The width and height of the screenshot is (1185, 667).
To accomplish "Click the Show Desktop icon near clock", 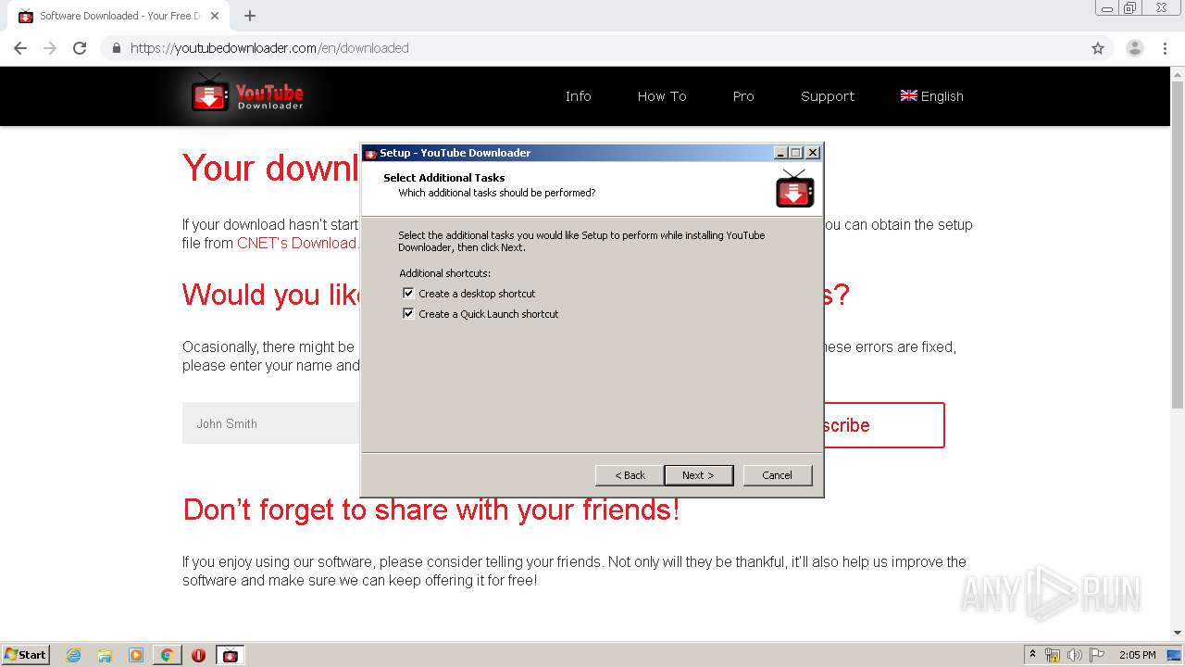I will [x=1175, y=655].
